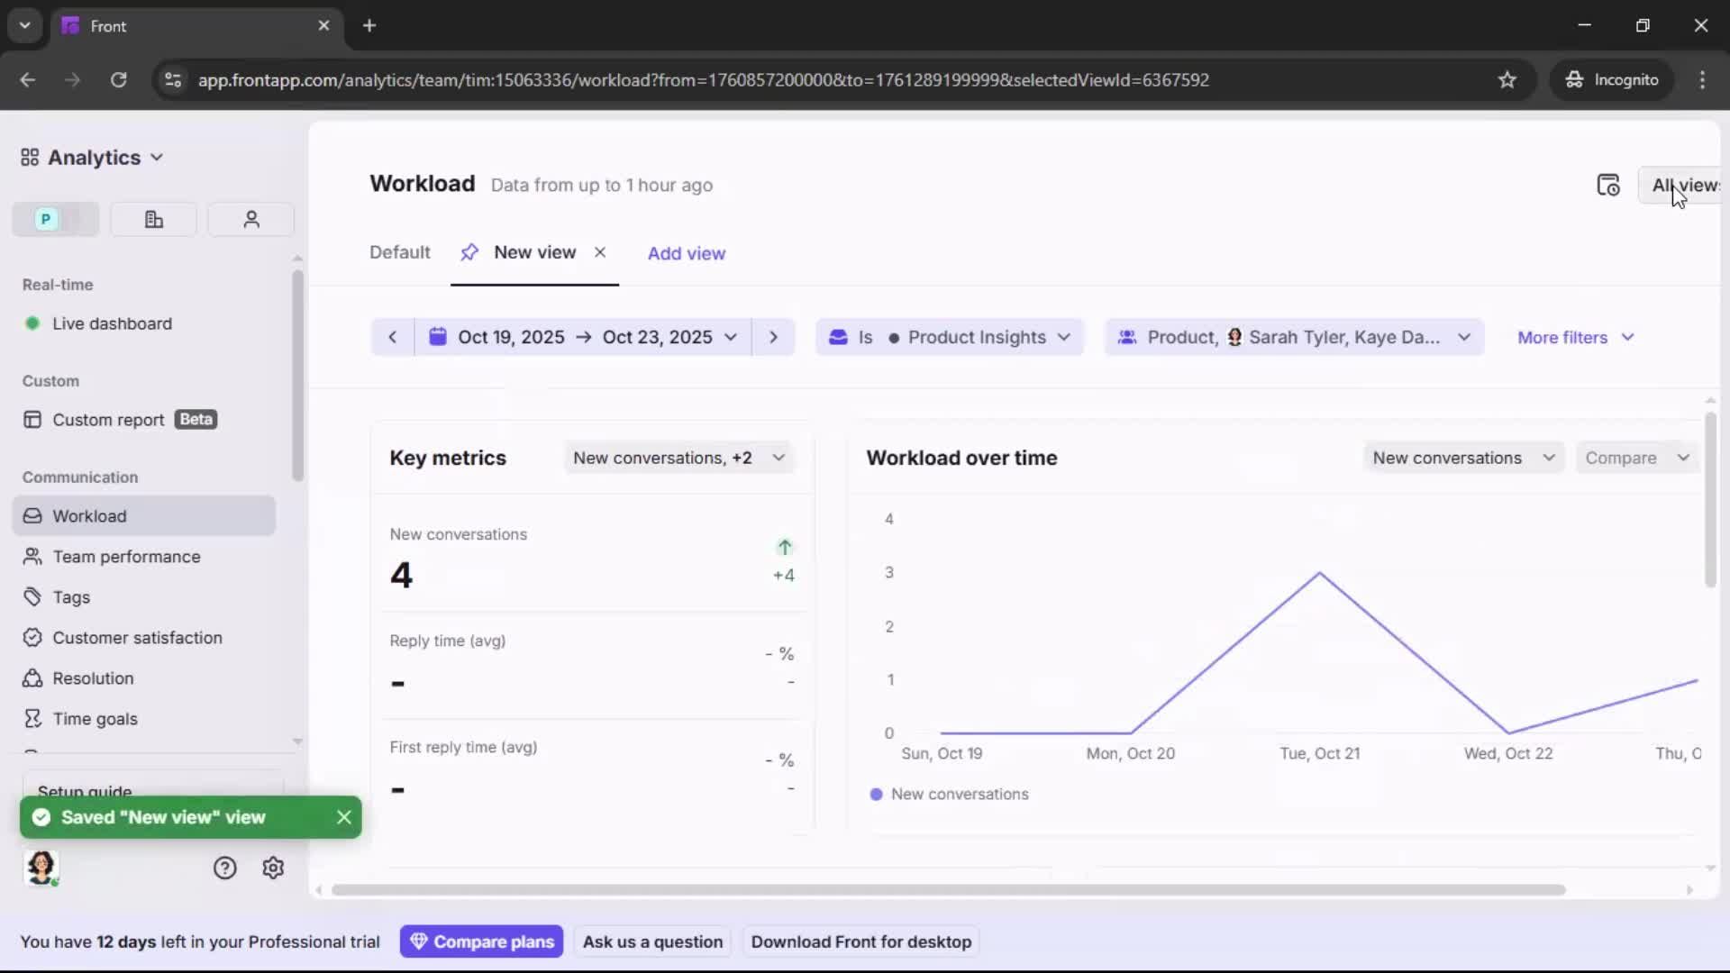This screenshot has height=973, width=1730.
Task: Switch to teammates view via building icon
Action: coord(153,219)
